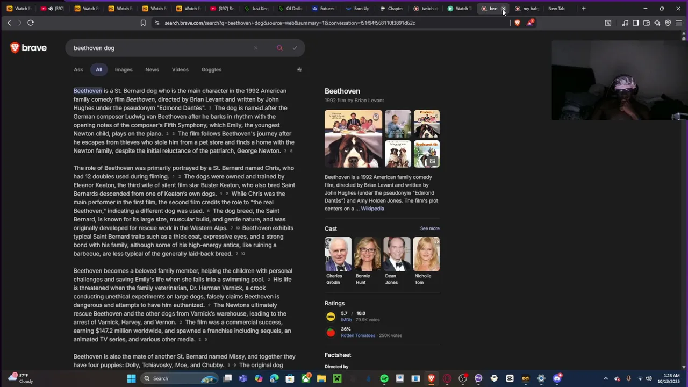Switch to the Chapter browser tab
688x387 pixels.
(x=392, y=8)
